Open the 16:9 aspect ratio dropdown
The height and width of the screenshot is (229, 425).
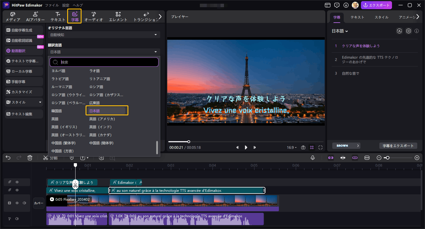(291, 147)
